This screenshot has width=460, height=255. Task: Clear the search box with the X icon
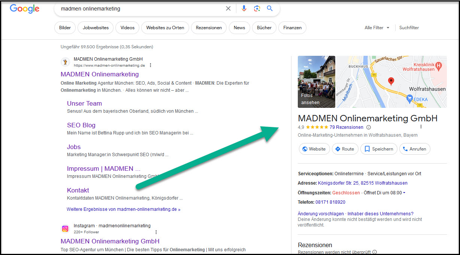click(x=228, y=9)
